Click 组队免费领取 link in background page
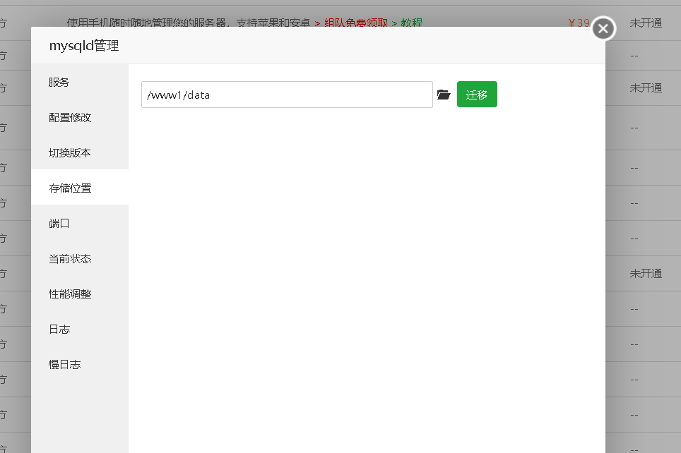 tap(356, 23)
